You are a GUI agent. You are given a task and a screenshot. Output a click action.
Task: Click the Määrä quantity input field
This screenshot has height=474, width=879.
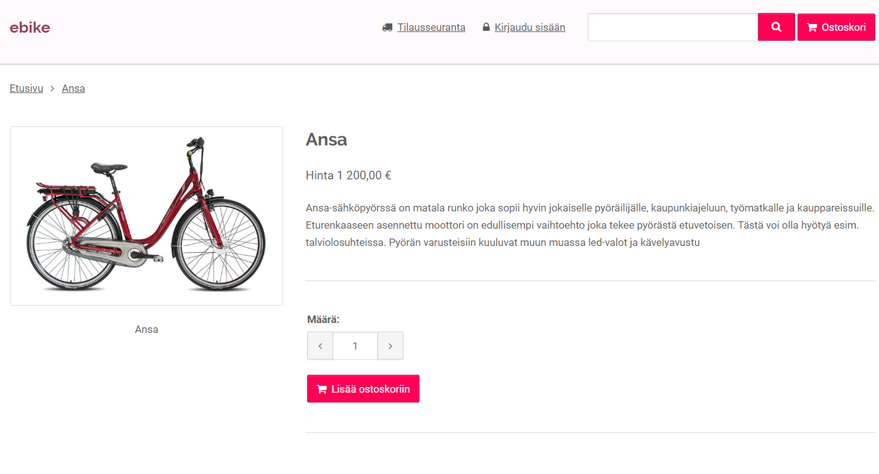[355, 346]
